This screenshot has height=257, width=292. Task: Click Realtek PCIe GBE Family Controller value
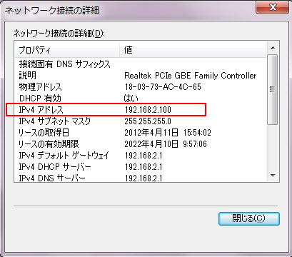[191, 76]
